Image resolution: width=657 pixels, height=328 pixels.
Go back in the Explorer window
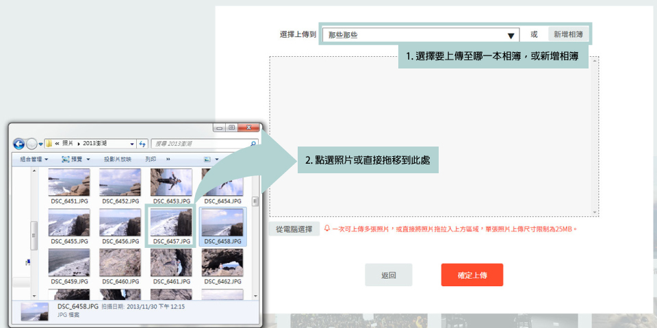[x=19, y=144]
